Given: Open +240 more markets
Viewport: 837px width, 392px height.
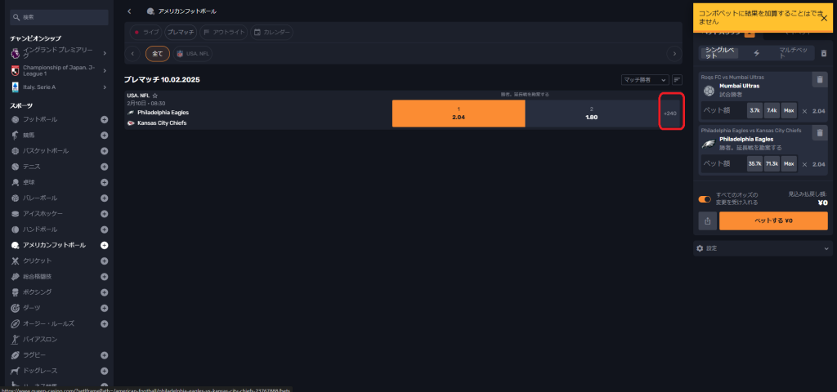Looking at the screenshot, I should coord(670,113).
